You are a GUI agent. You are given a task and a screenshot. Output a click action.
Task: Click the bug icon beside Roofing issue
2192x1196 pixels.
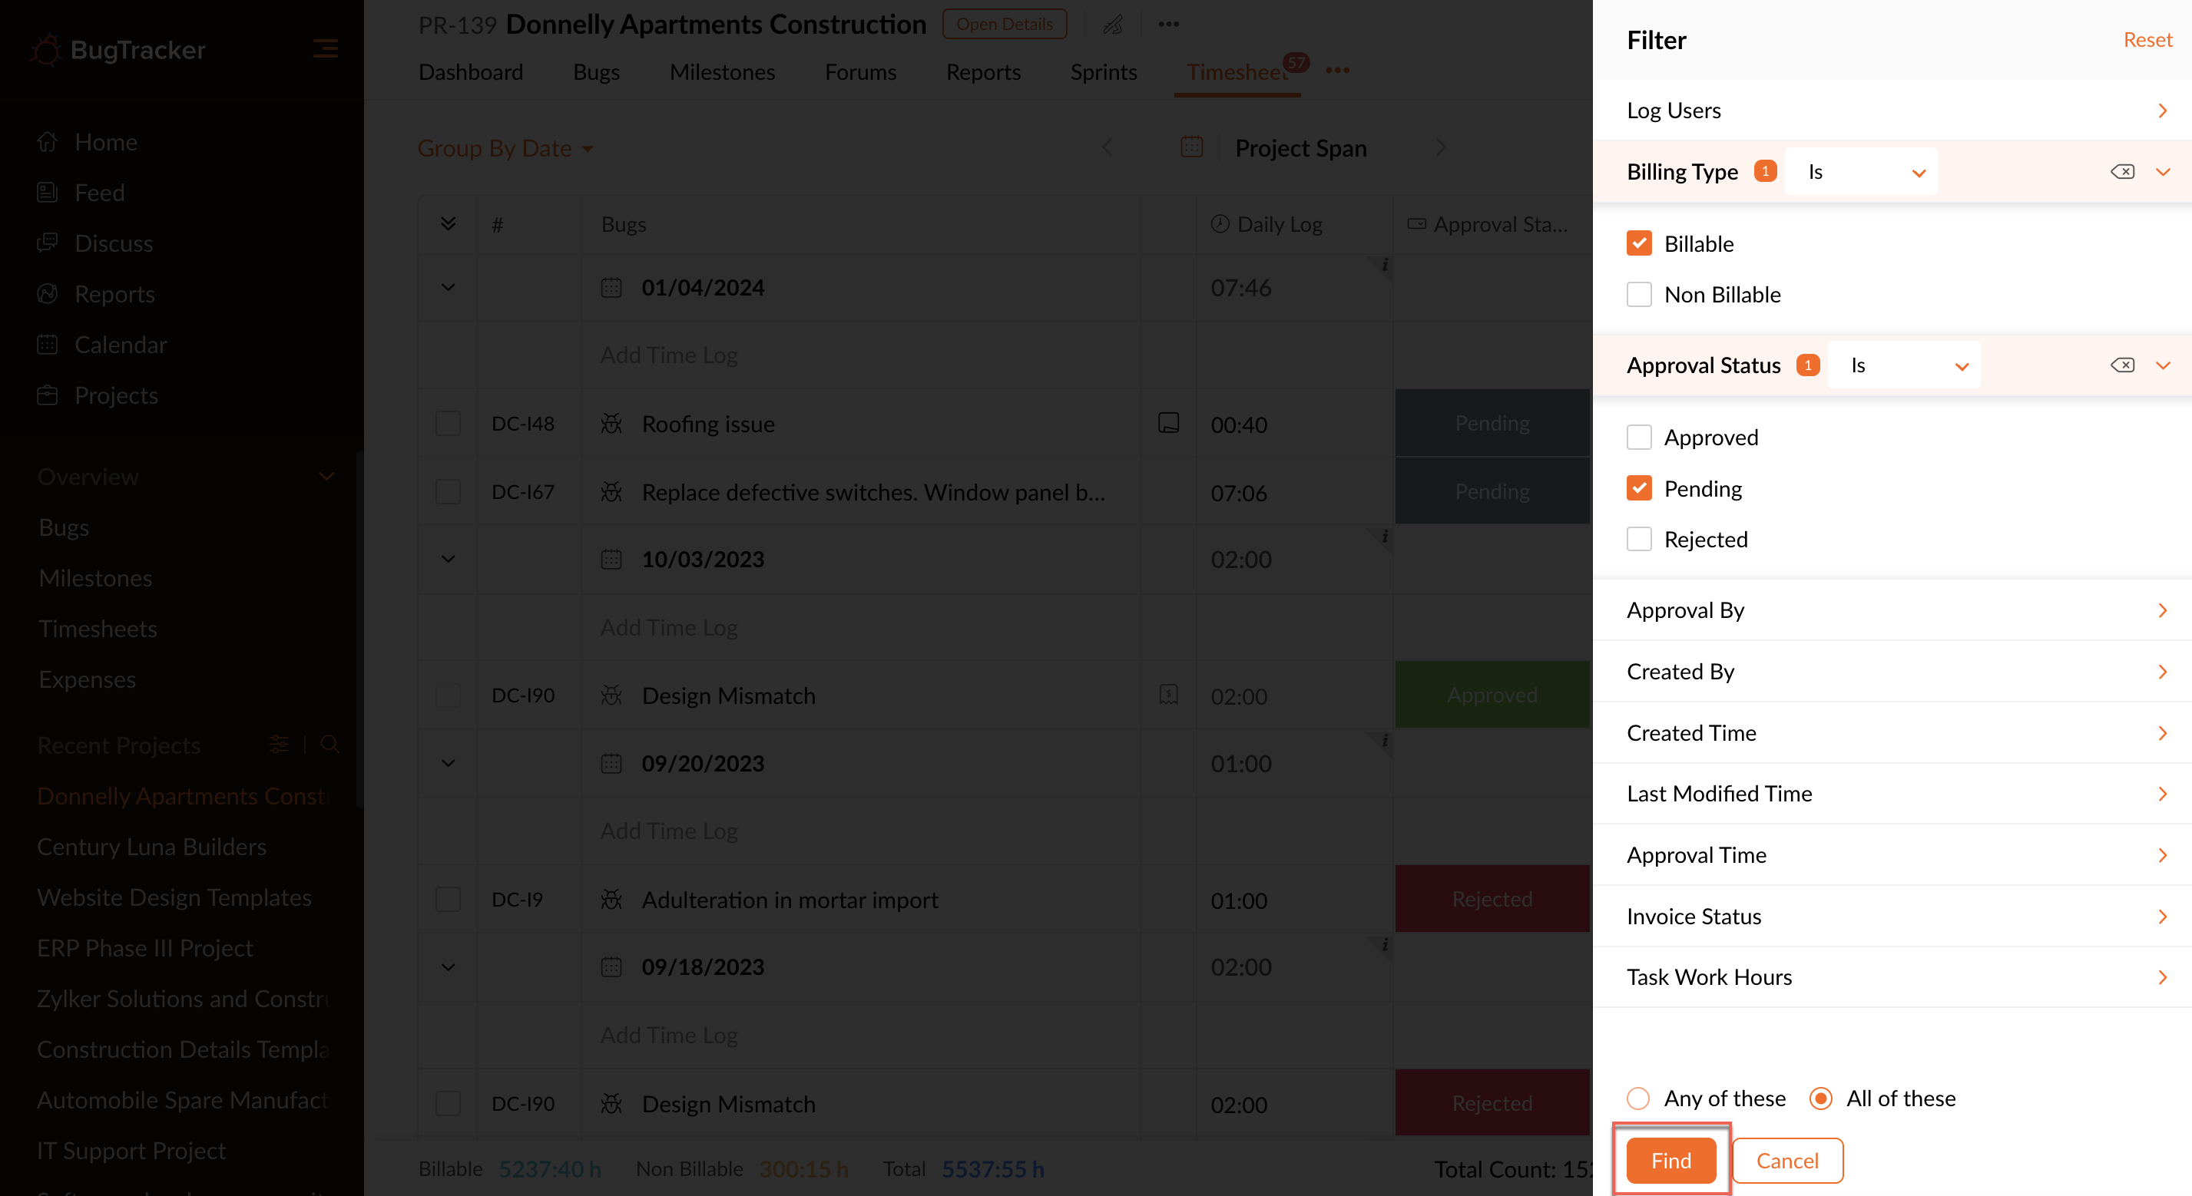pyautogui.click(x=611, y=424)
